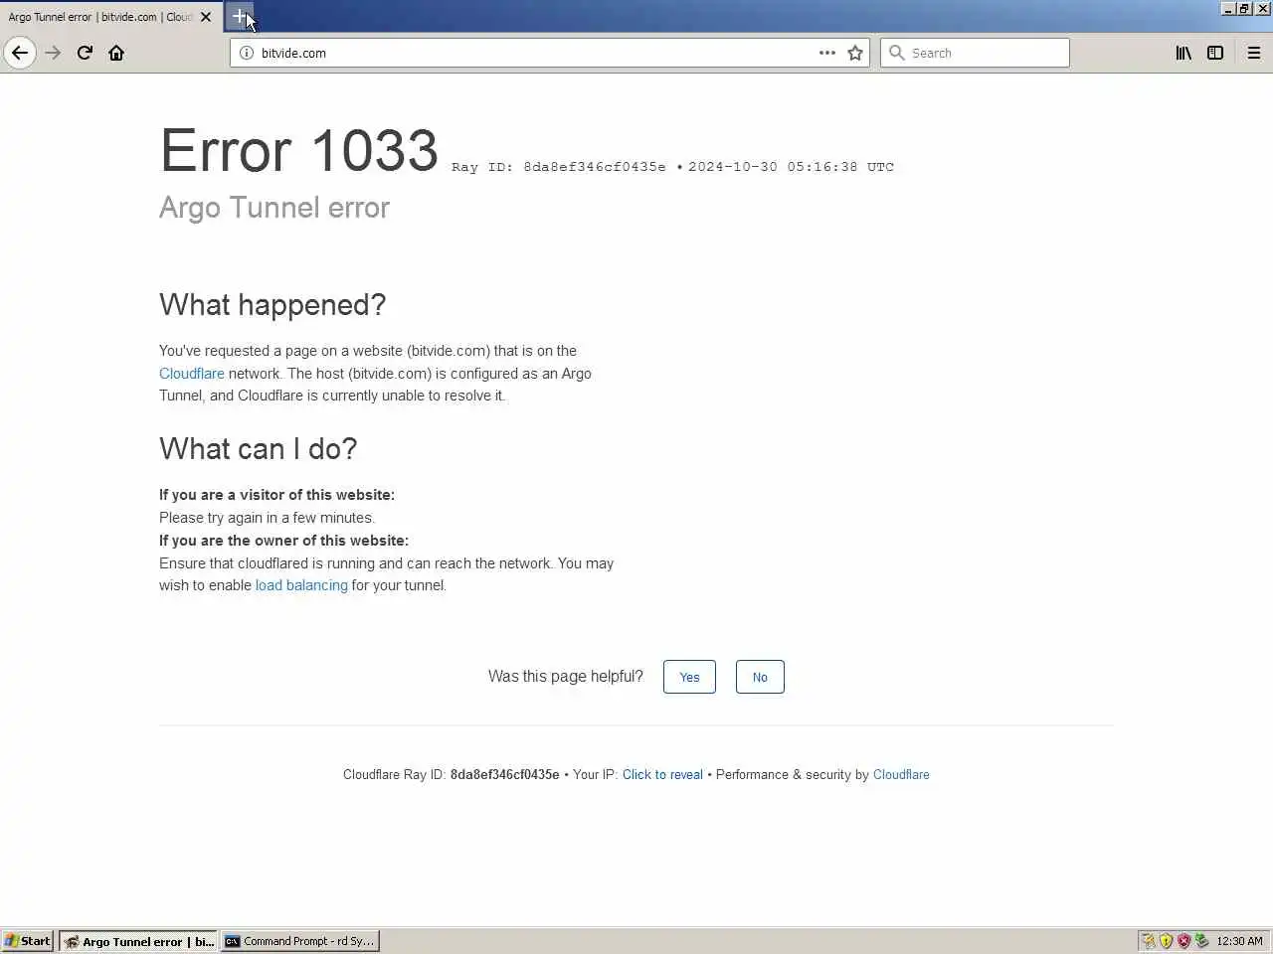Select the Argo Tunnel error browser tab
Image resolution: width=1273 pixels, height=954 pixels.
(109, 17)
